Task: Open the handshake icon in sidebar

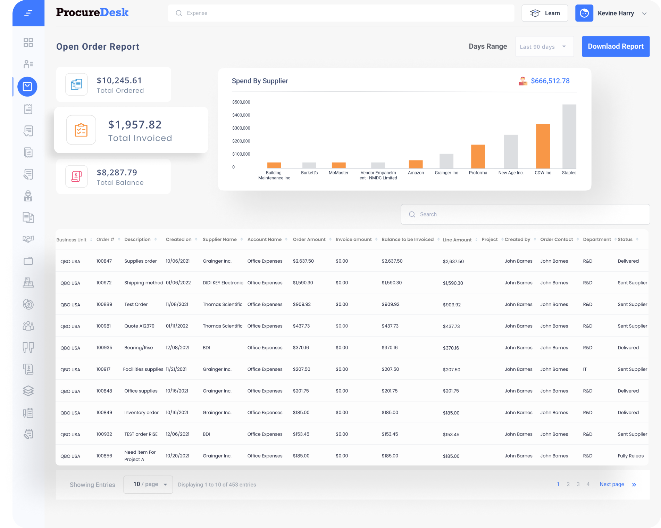Action: click(28, 239)
